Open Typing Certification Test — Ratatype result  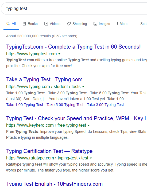[49, 151]
